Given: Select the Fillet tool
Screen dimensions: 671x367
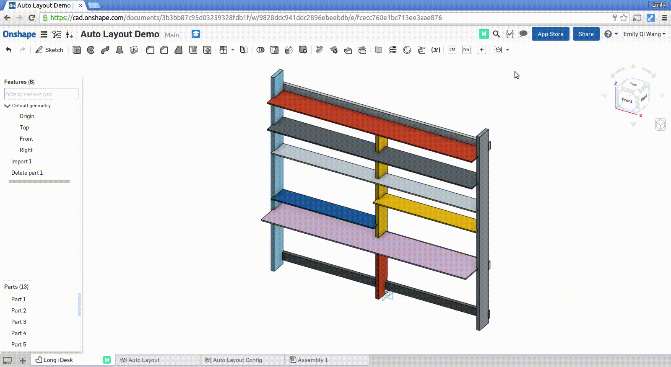Looking at the screenshot, I should point(150,50).
